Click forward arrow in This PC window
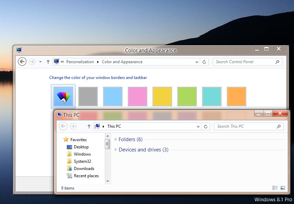 [73, 126]
